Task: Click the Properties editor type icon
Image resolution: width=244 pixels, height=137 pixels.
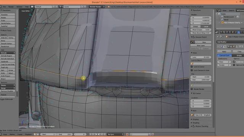Action: pos(217,32)
